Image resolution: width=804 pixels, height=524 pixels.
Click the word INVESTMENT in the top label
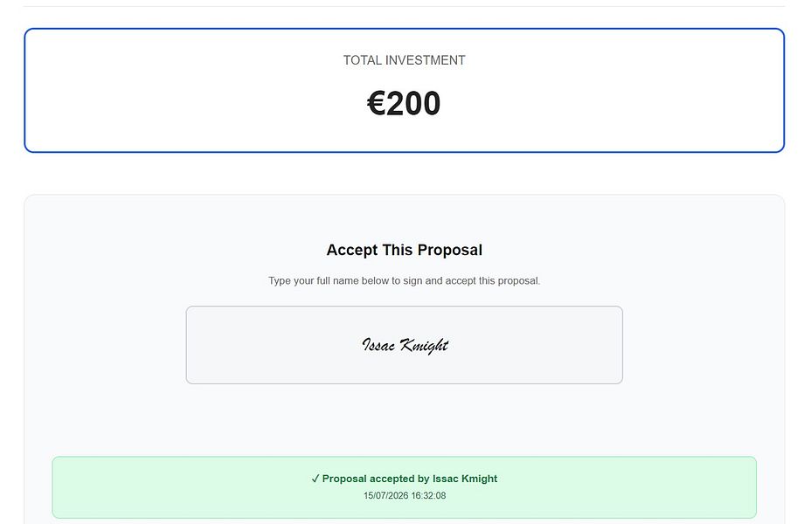pos(425,60)
